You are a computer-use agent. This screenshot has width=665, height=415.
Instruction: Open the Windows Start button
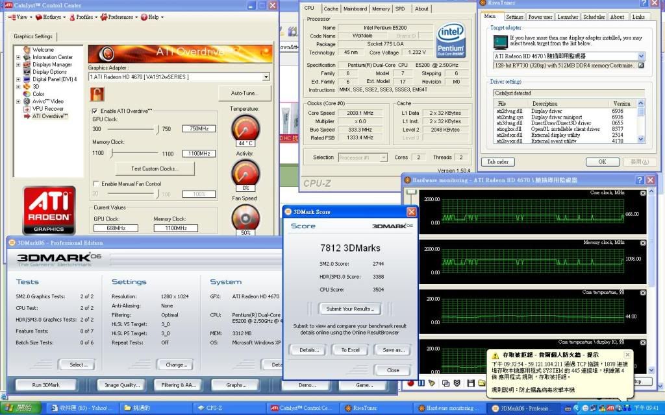point(21,409)
